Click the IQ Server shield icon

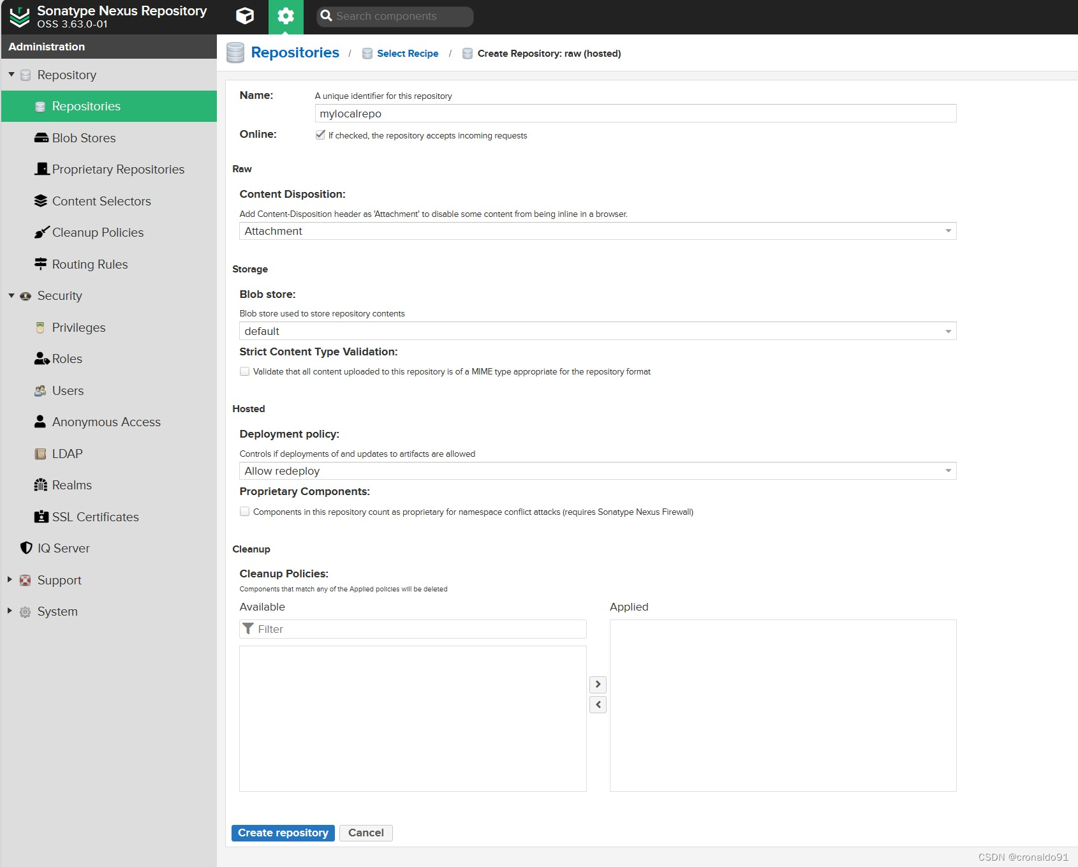pos(26,548)
